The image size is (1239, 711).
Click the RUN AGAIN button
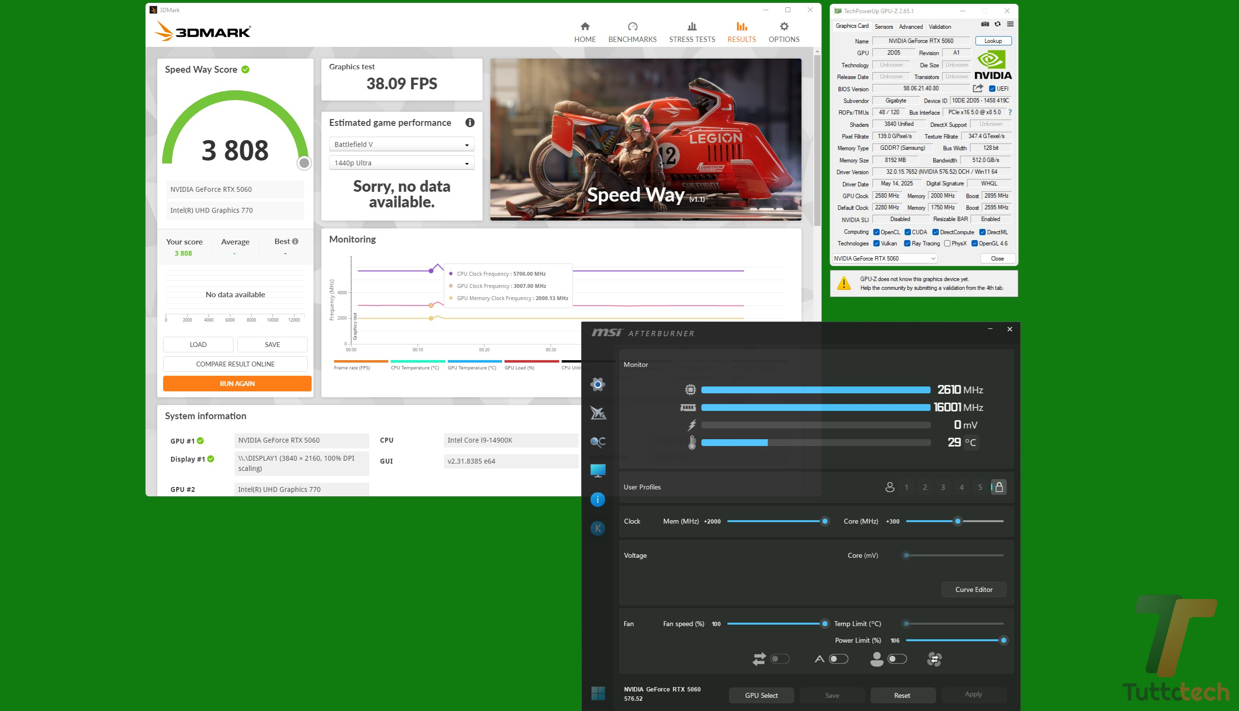(x=237, y=384)
